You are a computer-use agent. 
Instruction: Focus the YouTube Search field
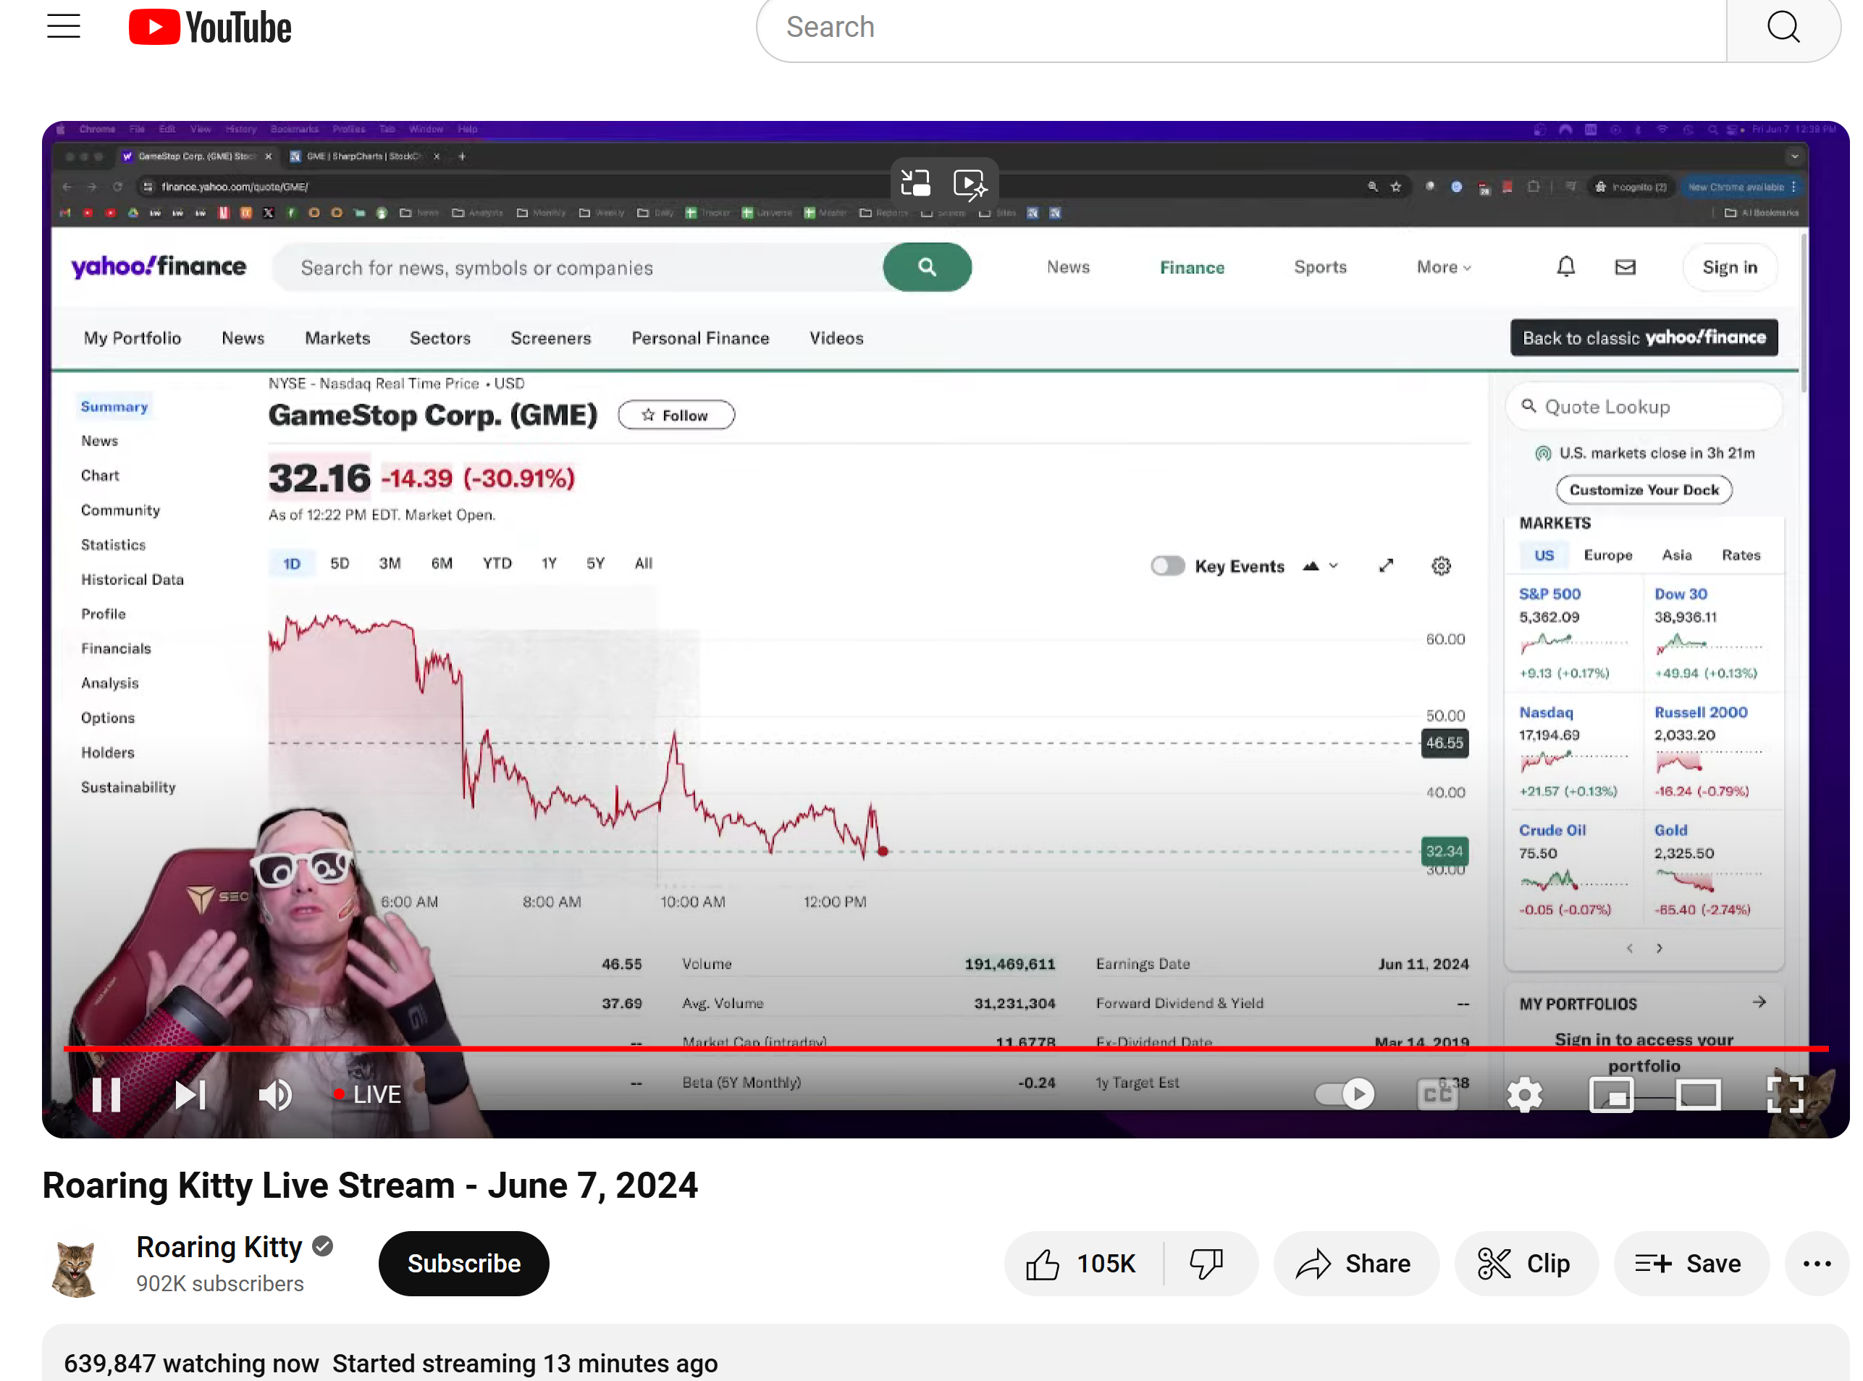coord(1240,27)
